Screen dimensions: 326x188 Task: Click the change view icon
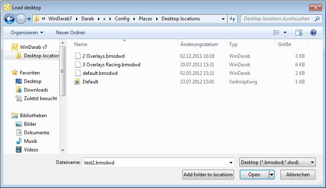pos(276,33)
